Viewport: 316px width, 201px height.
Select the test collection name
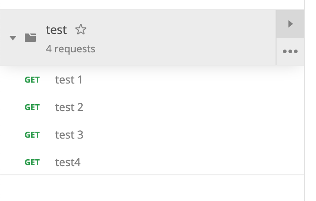tap(56, 30)
